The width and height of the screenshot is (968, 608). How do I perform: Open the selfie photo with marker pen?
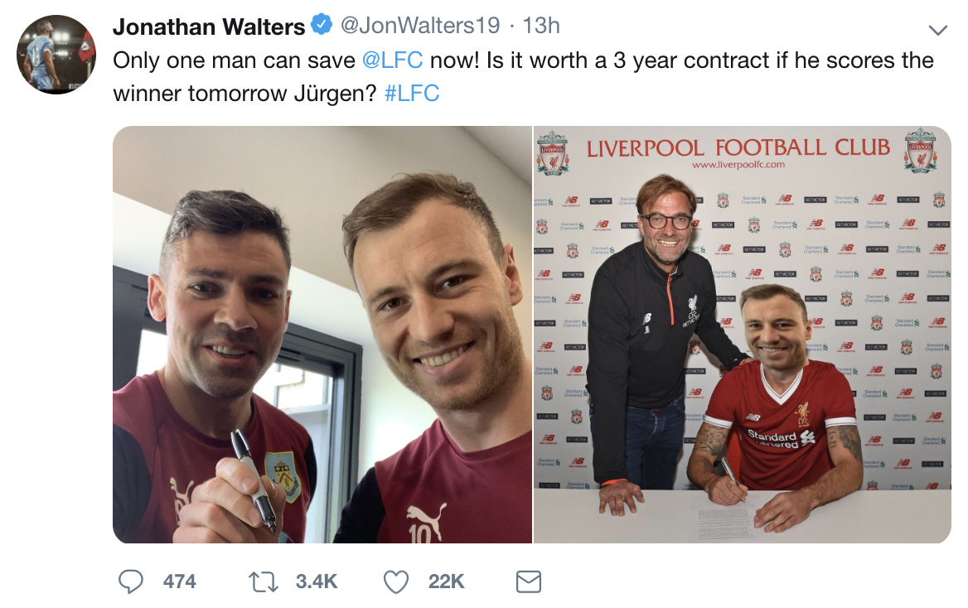click(322, 335)
